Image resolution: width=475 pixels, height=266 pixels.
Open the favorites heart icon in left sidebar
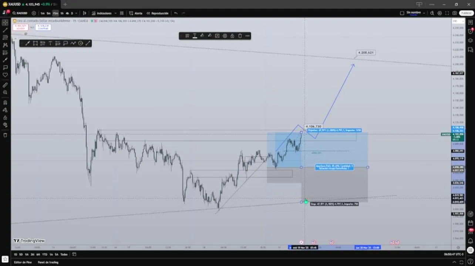(x=5, y=75)
